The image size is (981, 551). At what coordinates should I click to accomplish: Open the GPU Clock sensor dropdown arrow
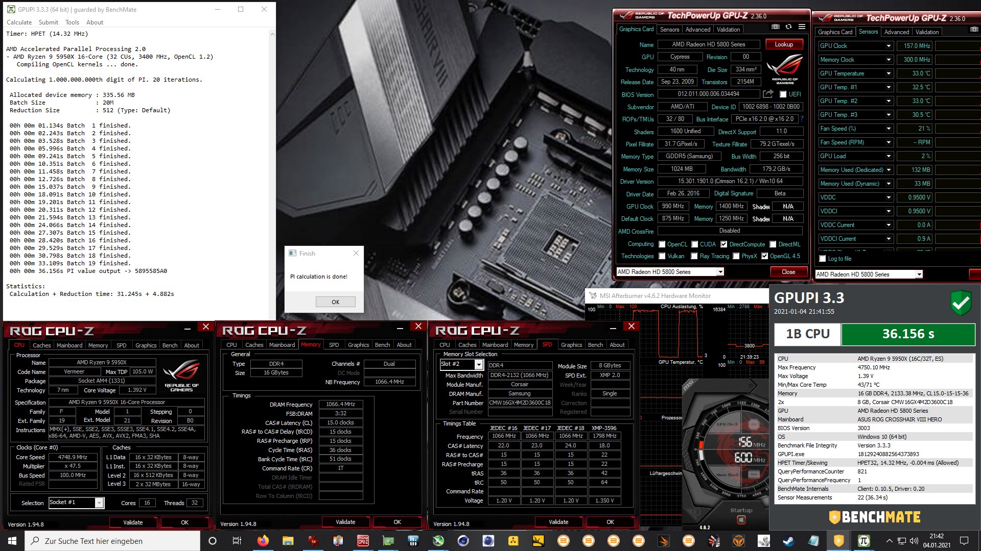click(x=889, y=46)
